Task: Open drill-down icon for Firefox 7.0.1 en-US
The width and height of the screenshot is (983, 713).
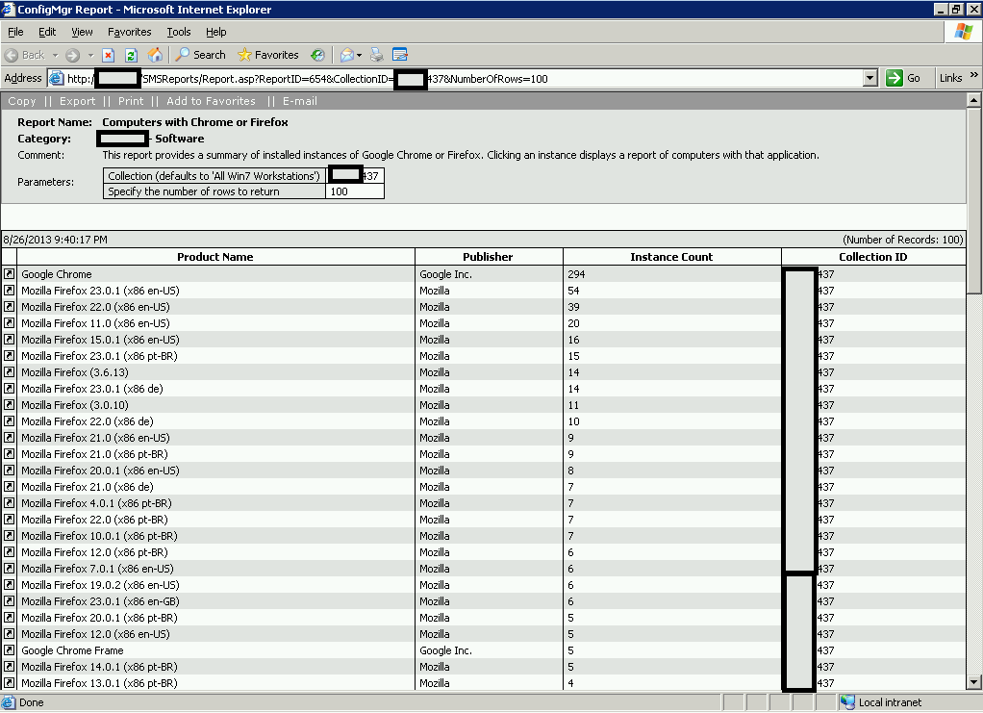Action: (x=9, y=568)
